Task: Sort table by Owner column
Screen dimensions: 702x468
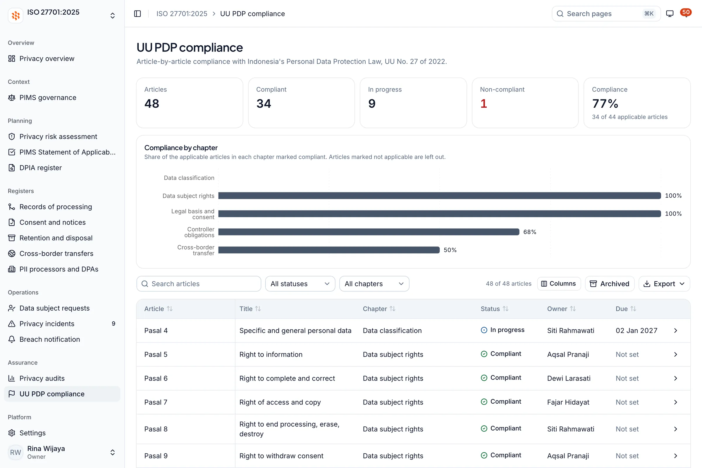Action: tap(561, 309)
